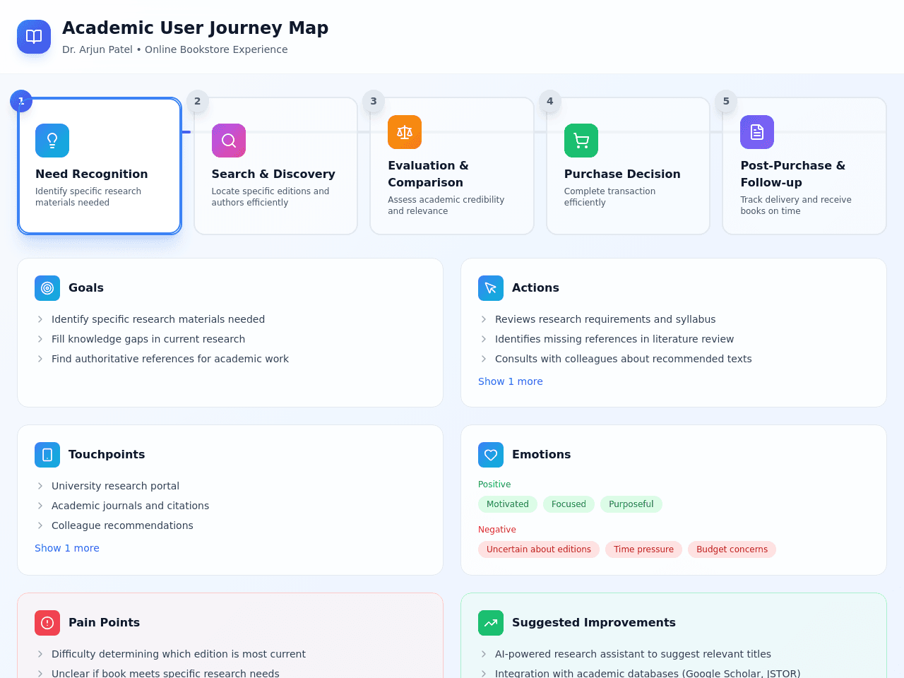Click chevron beside Reviews research requirements
The width and height of the screenshot is (904, 678).
click(x=484, y=319)
